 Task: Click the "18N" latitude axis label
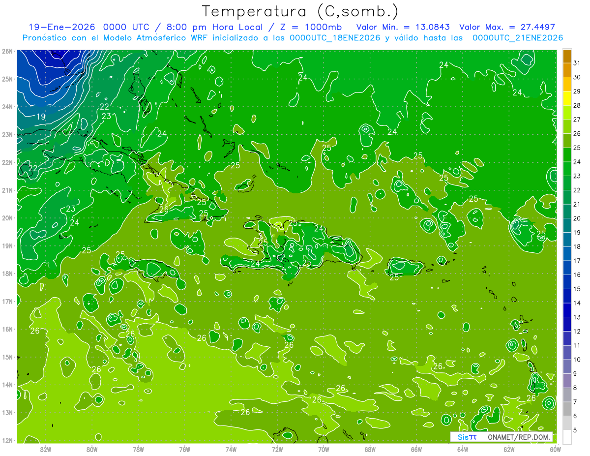[x=7, y=274]
